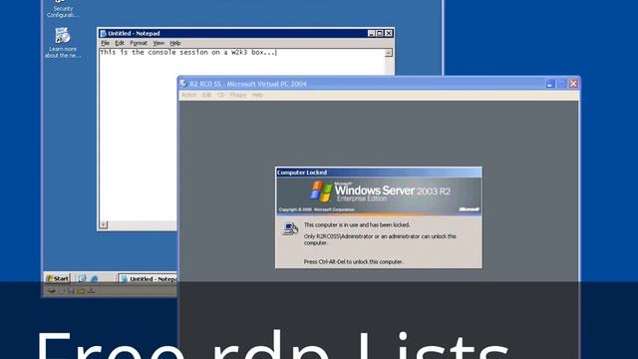Open Virtual PC Help menu
638x359 pixels.
pos(257,95)
